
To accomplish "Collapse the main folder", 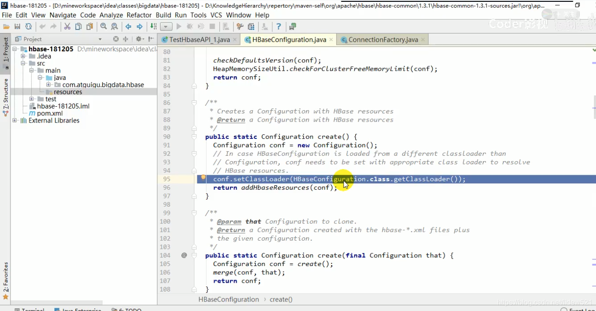I will 31,70.
